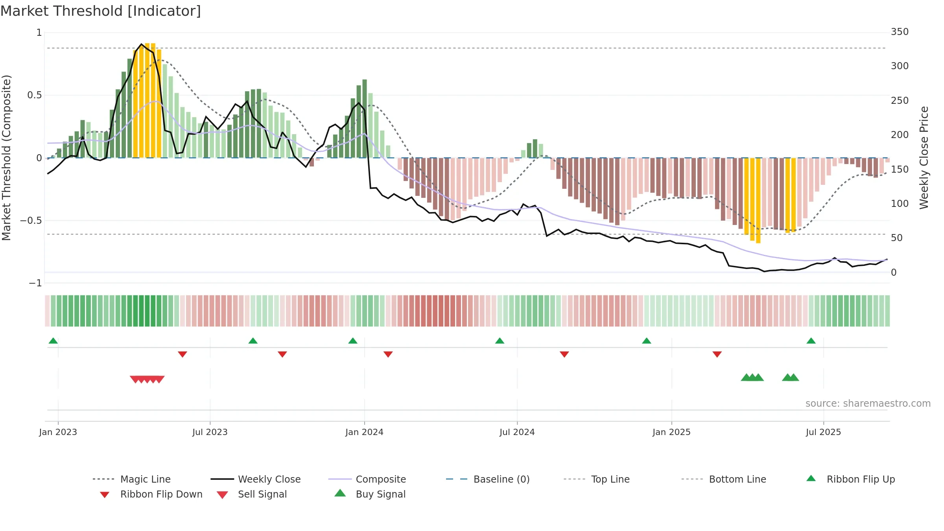944x531 pixels.
Task: Click the Ribbon Flip Up marker around August 2023
Action: coord(253,341)
